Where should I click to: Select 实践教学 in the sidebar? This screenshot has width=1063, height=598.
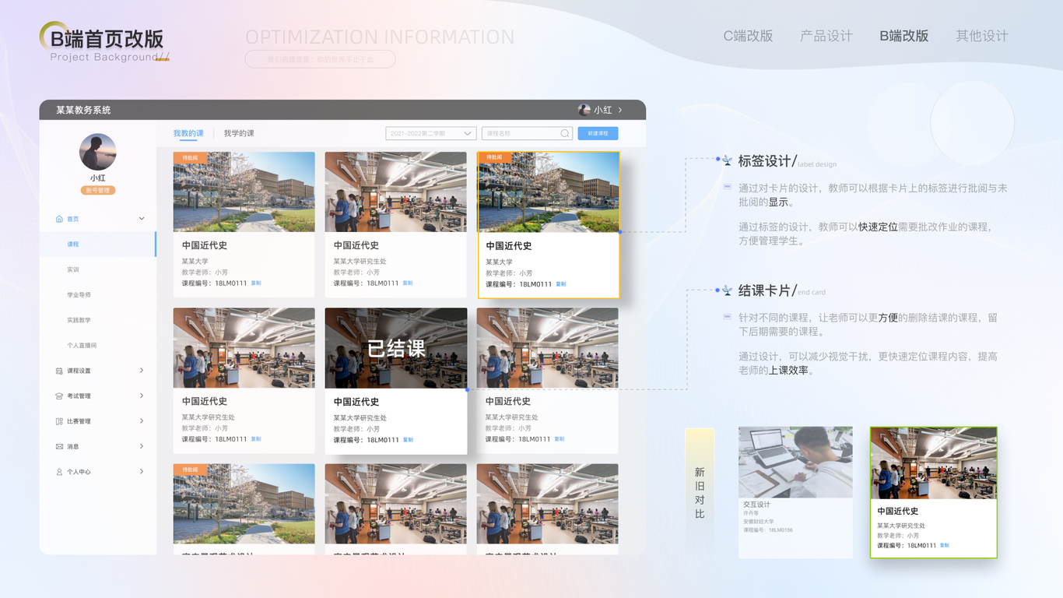tap(79, 320)
